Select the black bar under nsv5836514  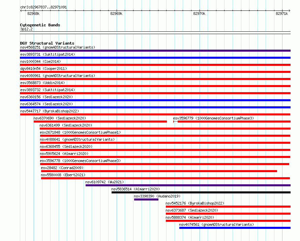click(201, 192)
